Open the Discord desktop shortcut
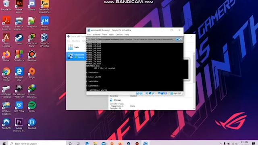The height and width of the screenshot is (145, 258). pyautogui.click(x=32, y=5)
